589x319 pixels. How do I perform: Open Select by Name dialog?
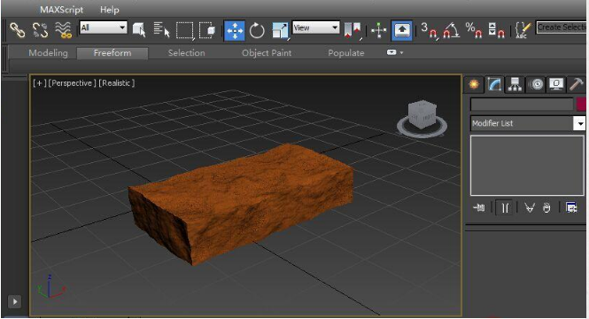point(161,30)
